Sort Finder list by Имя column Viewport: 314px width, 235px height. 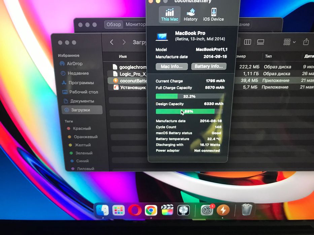point(123,56)
